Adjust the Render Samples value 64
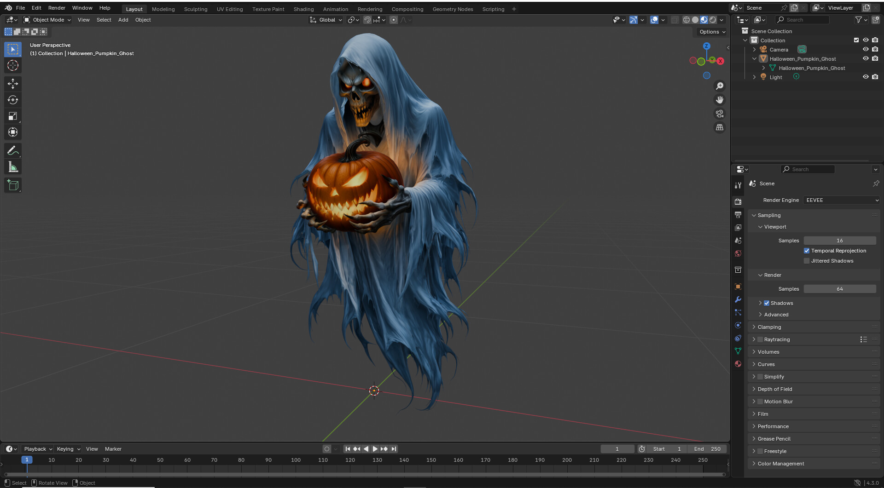The width and height of the screenshot is (884, 488). click(840, 289)
